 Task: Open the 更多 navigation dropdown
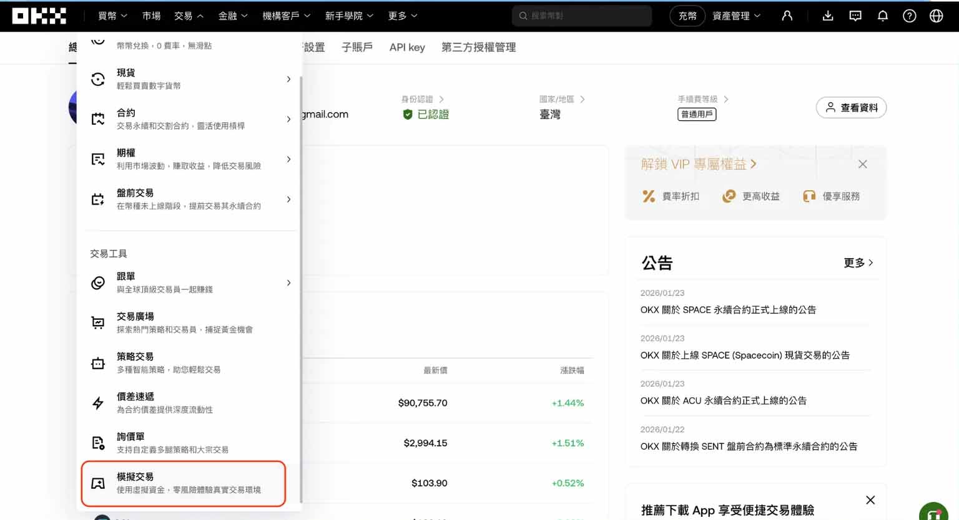point(403,16)
